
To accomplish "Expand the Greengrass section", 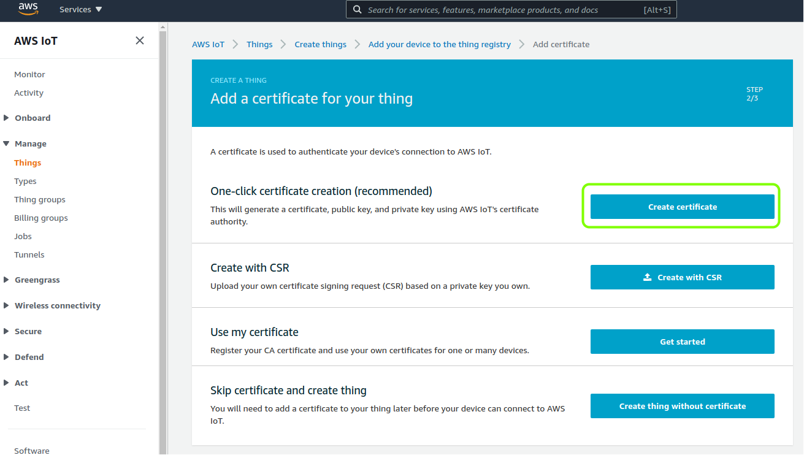I will 7,280.
